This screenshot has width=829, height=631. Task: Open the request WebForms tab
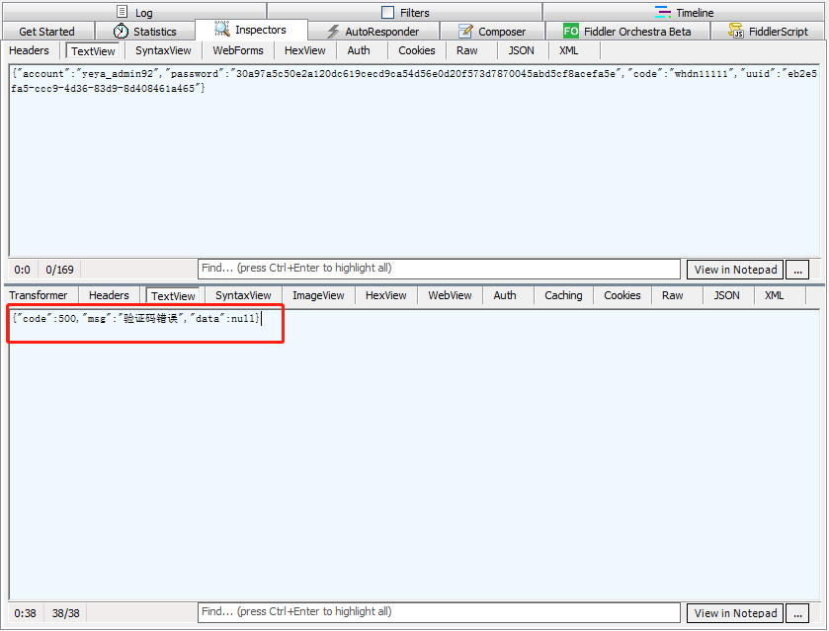point(238,50)
